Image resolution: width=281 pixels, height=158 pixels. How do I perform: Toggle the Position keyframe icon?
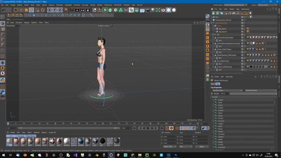[x=181, y=128]
